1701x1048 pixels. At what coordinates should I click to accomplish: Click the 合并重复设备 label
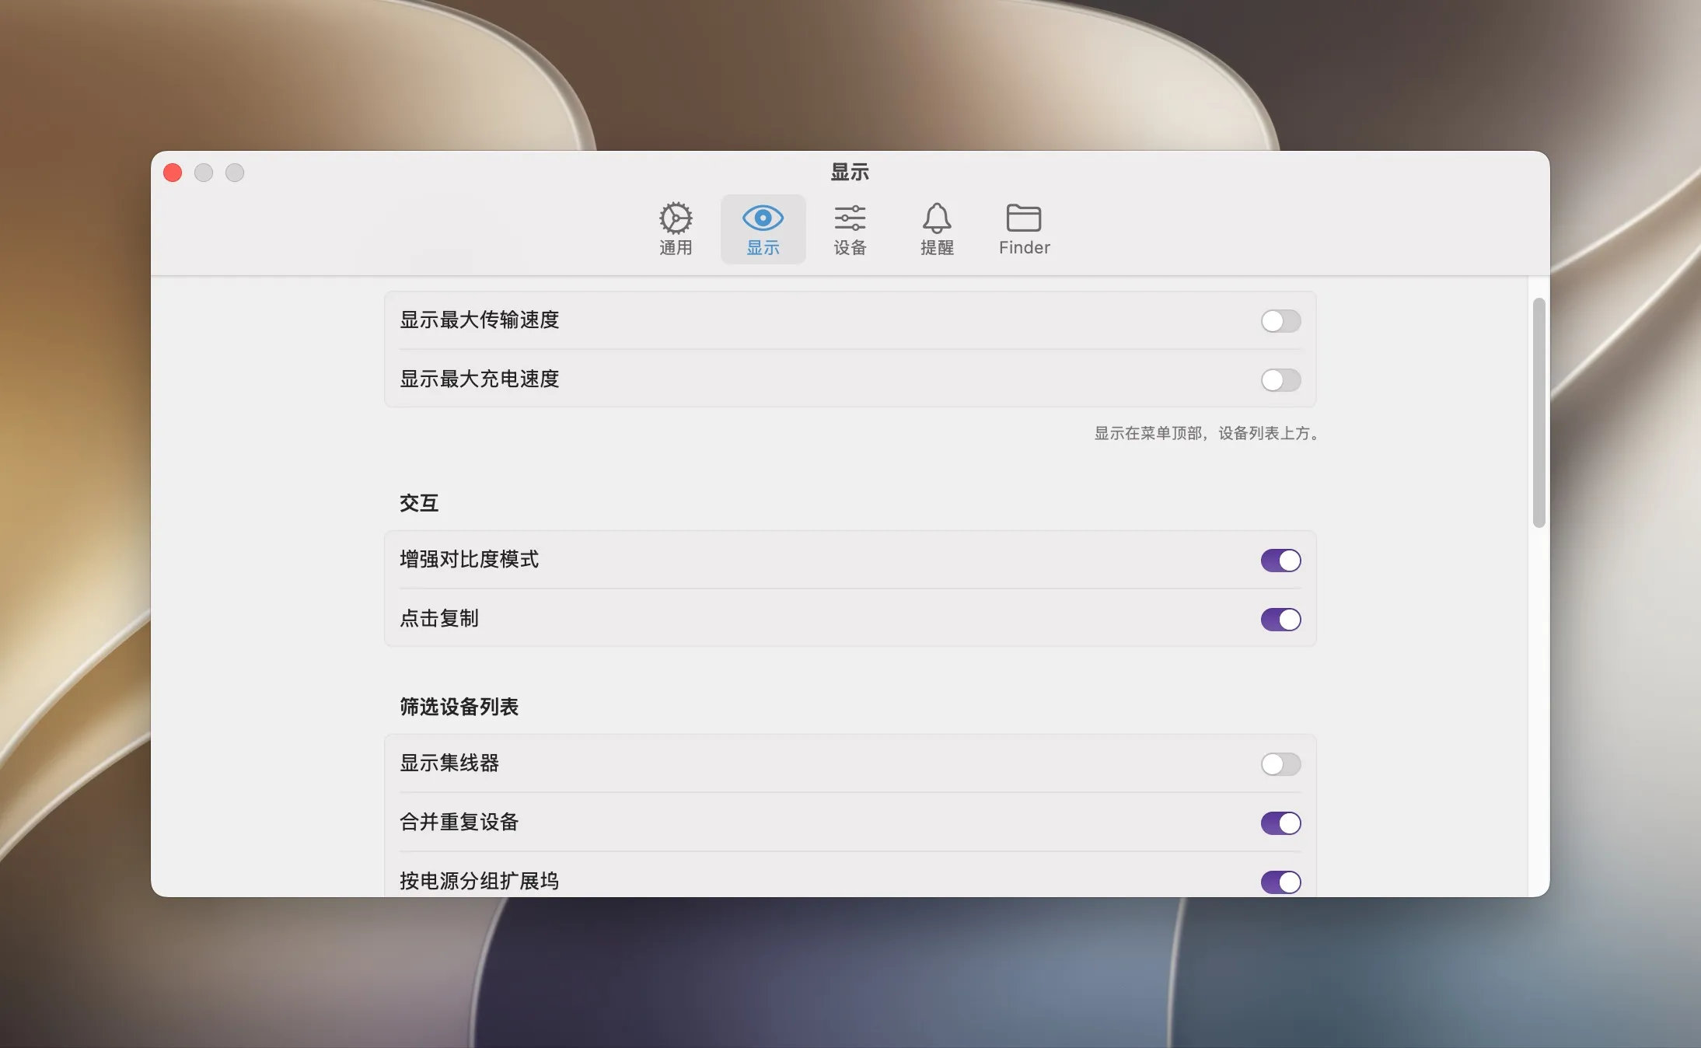tap(459, 823)
